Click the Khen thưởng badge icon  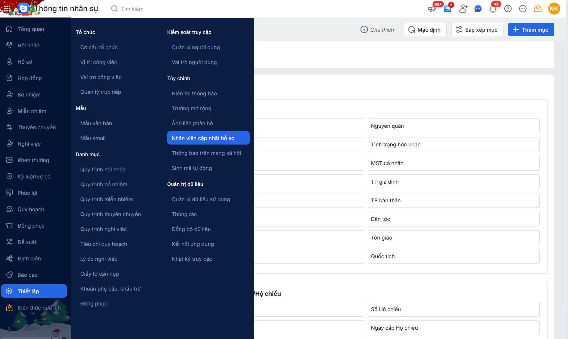coord(9,160)
